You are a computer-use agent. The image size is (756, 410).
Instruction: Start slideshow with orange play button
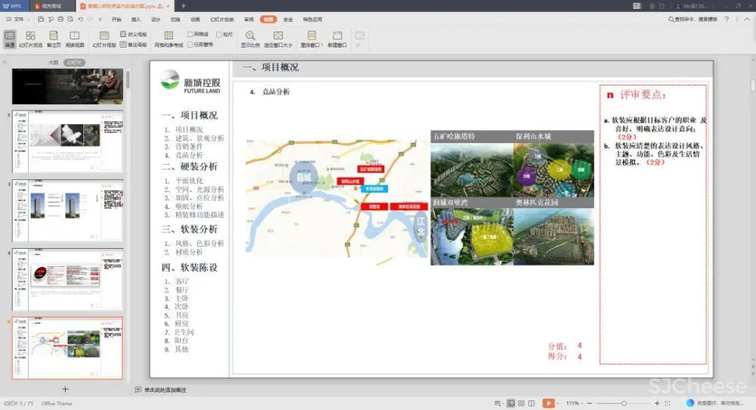(x=548, y=403)
